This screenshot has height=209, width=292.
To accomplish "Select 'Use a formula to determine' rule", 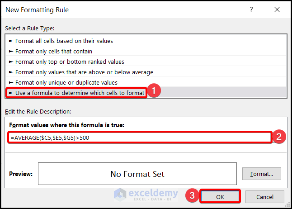I will (x=80, y=93).
